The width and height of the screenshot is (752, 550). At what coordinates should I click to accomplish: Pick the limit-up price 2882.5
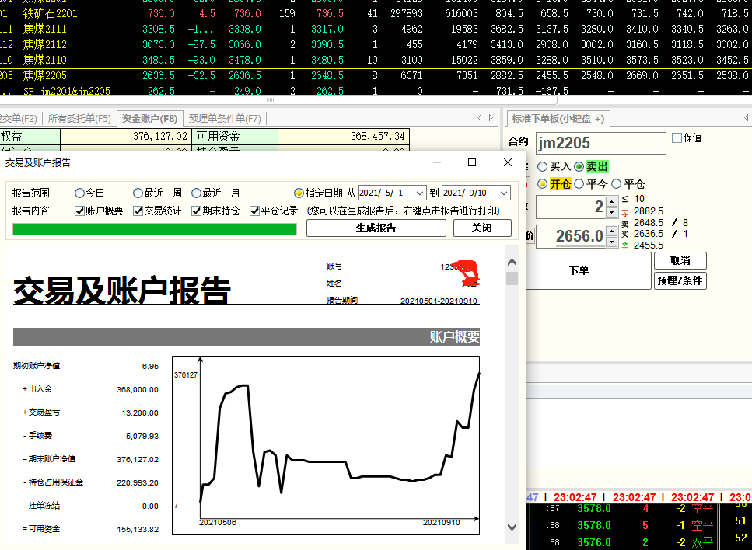[648, 211]
